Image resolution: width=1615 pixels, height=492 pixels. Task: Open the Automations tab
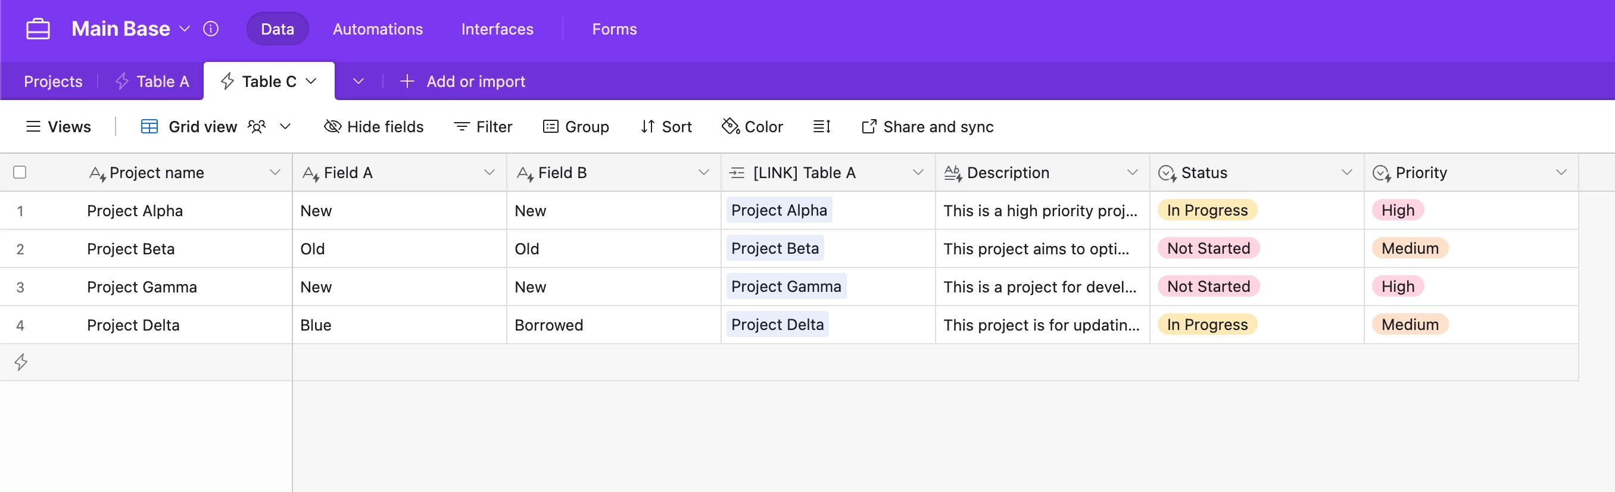click(x=378, y=29)
